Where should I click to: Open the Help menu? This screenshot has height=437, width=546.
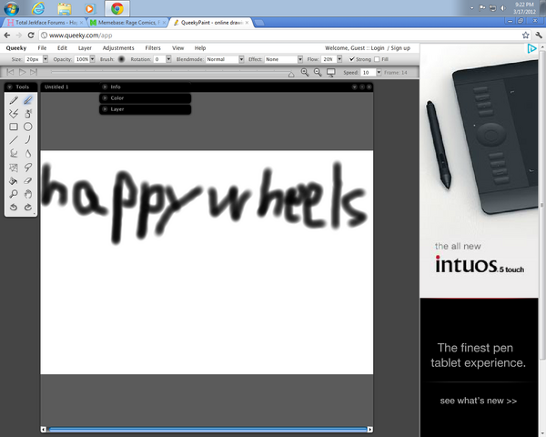[x=200, y=48]
